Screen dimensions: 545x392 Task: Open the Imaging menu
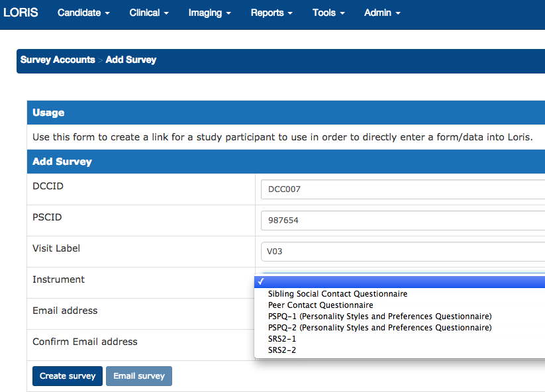coord(209,13)
